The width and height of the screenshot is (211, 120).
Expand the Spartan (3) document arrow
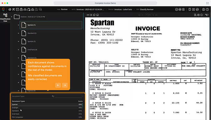[18, 41]
